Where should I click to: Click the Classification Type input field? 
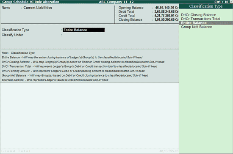pos(83,30)
